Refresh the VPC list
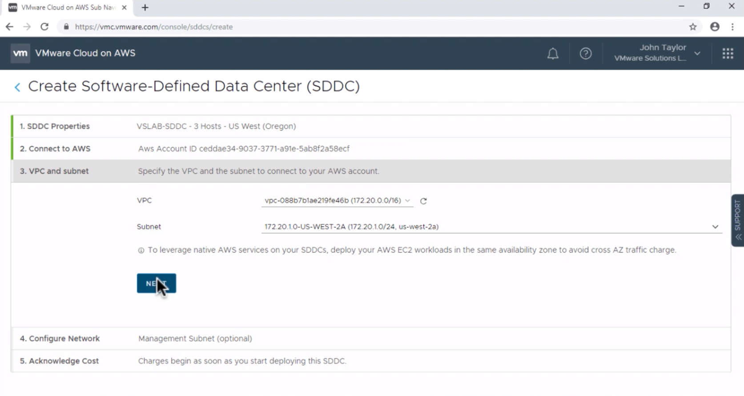 click(x=423, y=201)
